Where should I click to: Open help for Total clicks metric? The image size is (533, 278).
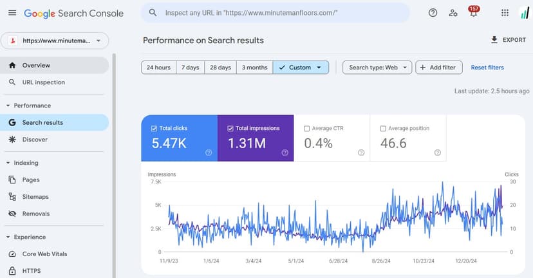pos(209,153)
